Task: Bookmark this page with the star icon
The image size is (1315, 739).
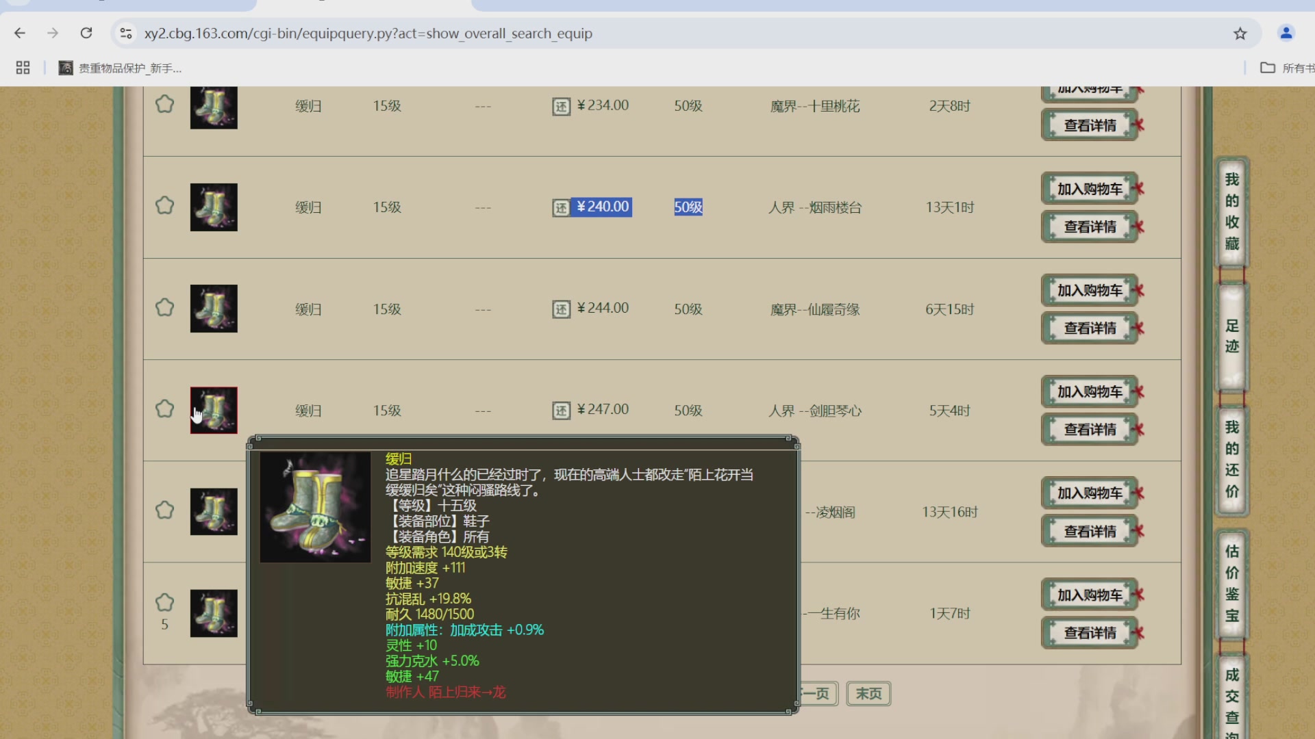Action: [x=1240, y=33]
